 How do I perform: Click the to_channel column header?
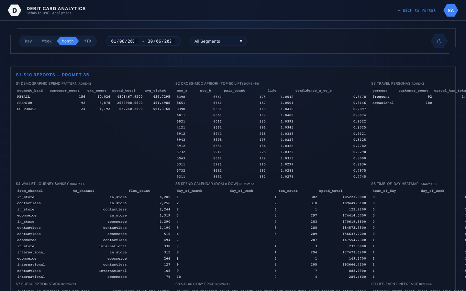[x=83, y=191]
